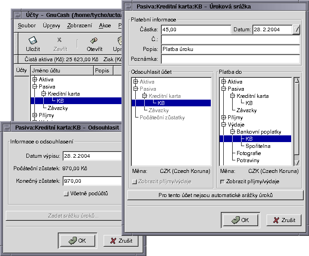Select Závazky in main Účty window tree
309x256 pixels.
pyautogui.click(x=58, y=108)
